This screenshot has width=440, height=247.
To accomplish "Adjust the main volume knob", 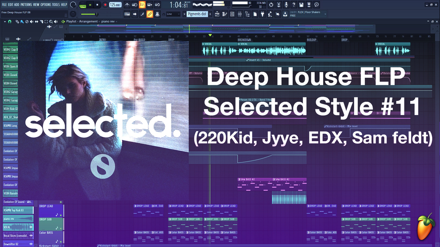I will [x=73, y=5].
